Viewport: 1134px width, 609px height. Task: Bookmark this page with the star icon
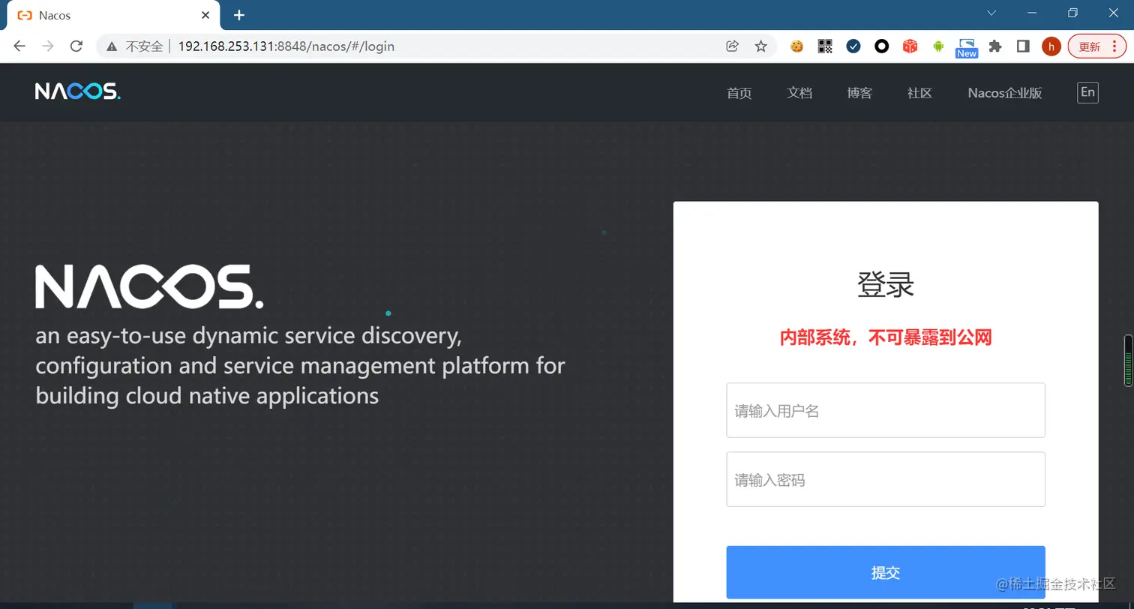click(x=760, y=46)
